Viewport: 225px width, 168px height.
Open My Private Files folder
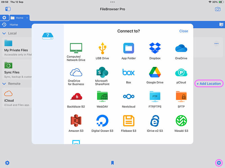coord(17,48)
